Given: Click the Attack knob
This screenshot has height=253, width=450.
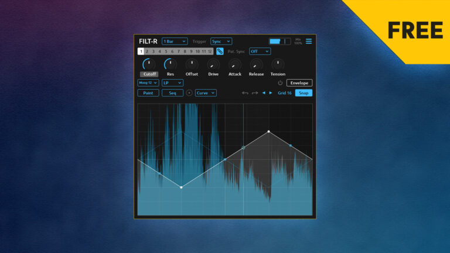Looking at the screenshot, I should click(x=235, y=64).
